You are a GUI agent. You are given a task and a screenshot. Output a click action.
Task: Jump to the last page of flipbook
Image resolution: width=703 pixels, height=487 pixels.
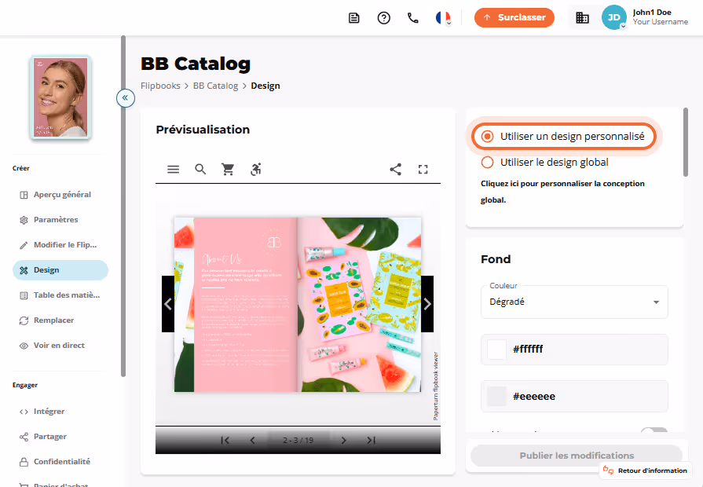pyautogui.click(x=372, y=441)
